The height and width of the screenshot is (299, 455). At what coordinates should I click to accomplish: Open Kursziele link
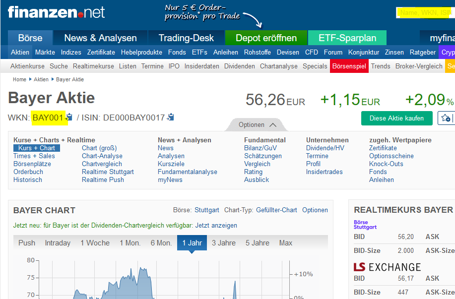[x=171, y=164]
